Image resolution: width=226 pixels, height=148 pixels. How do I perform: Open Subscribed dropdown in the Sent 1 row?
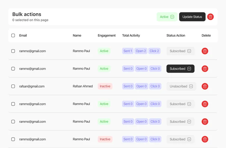click(180, 51)
